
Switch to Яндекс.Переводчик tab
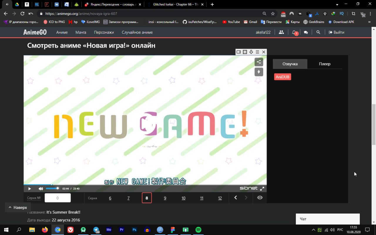[113, 4]
